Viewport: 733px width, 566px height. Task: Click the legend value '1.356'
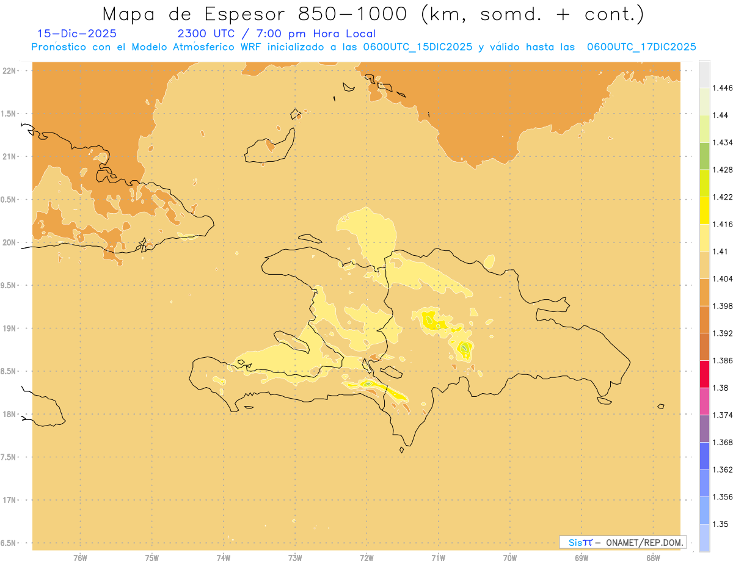(723, 497)
